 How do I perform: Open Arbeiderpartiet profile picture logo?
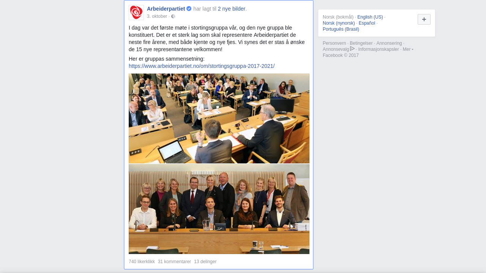pyautogui.click(x=136, y=13)
